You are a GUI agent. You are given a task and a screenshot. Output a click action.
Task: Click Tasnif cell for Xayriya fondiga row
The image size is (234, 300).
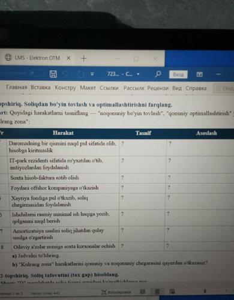pyautogui.click(x=142, y=202)
